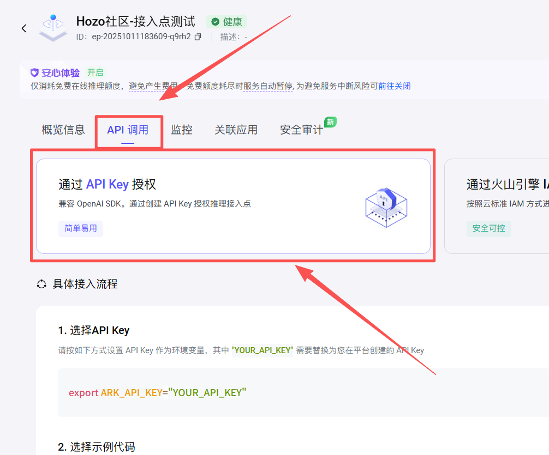The height and width of the screenshot is (455, 549).
Task: Click the 安心体验 shield icon
Action: click(x=34, y=71)
